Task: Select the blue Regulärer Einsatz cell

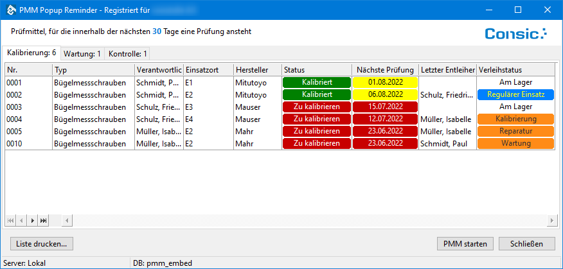Action: [515, 94]
